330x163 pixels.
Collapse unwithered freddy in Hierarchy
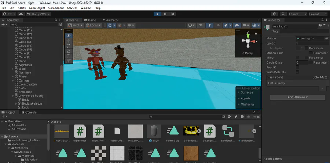pyautogui.click(x=12, y=96)
